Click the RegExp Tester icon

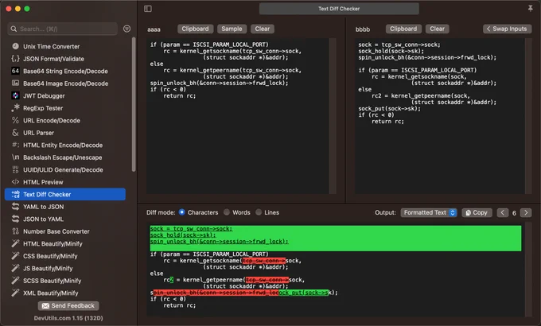15,108
